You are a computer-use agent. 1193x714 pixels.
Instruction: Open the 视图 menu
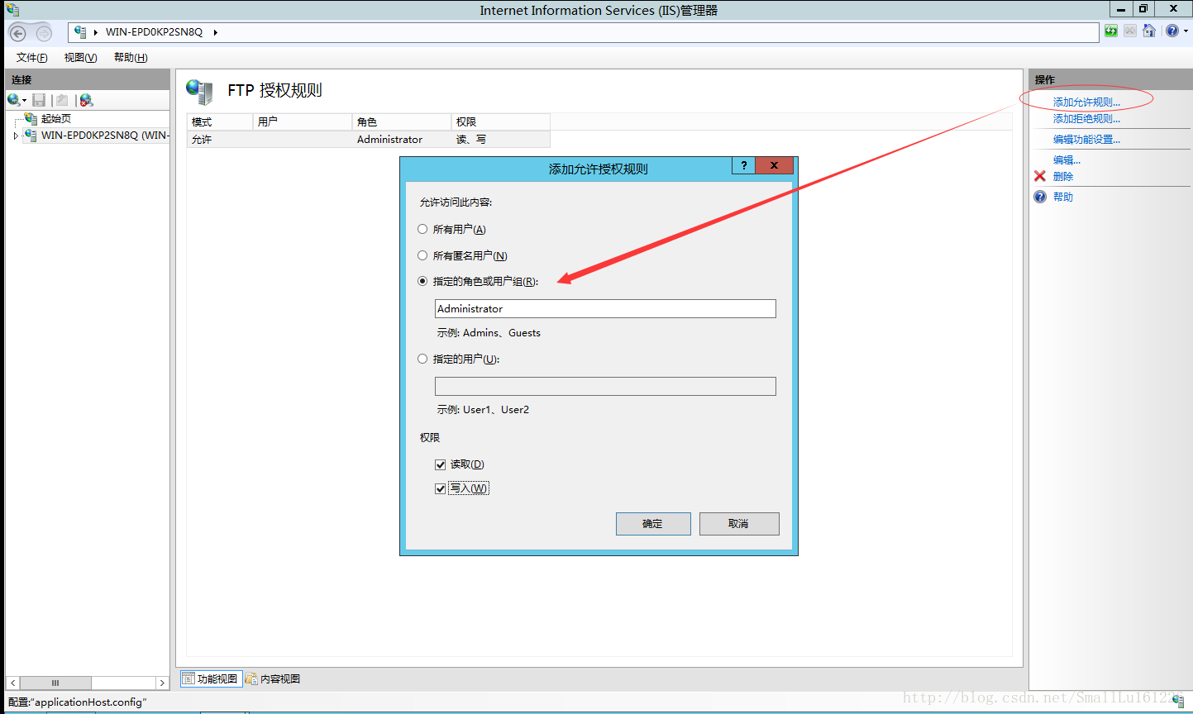81,57
